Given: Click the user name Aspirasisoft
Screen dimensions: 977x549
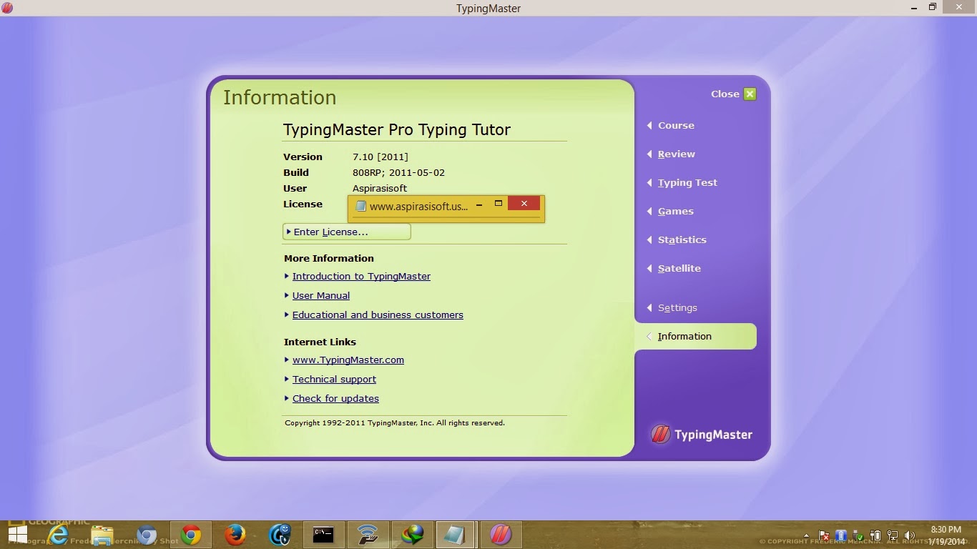Looking at the screenshot, I should pyautogui.click(x=380, y=188).
